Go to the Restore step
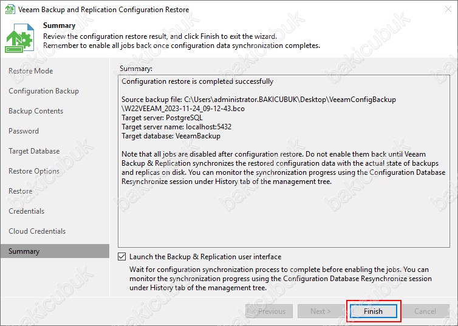The height and width of the screenshot is (326, 458). pyautogui.click(x=21, y=191)
